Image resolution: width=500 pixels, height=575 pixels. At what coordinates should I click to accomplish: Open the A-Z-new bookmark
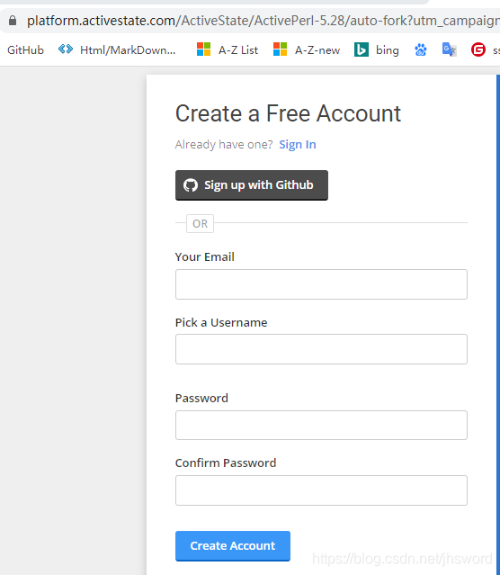pyautogui.click(x=307, y=49)
